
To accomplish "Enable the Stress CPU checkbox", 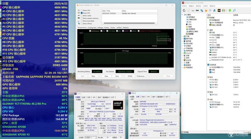I will (82, 10).
